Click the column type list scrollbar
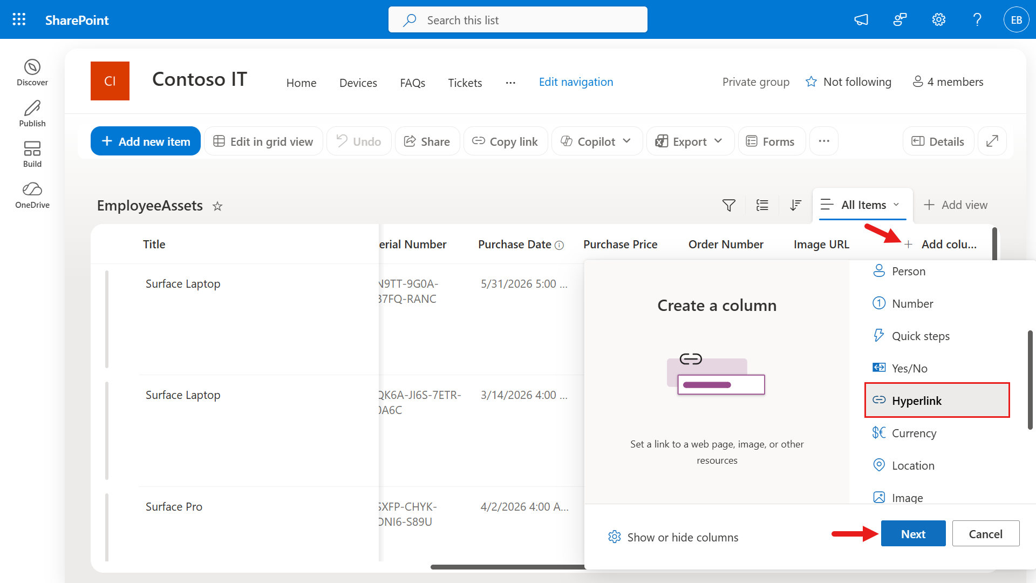The image size is (1036, 583). tap(1030, 380)
